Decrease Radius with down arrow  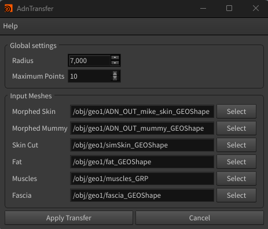point(115,63)
